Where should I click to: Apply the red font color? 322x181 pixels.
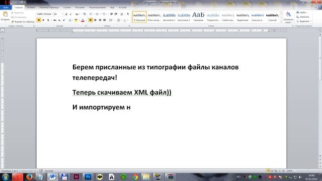click(83, 20)
